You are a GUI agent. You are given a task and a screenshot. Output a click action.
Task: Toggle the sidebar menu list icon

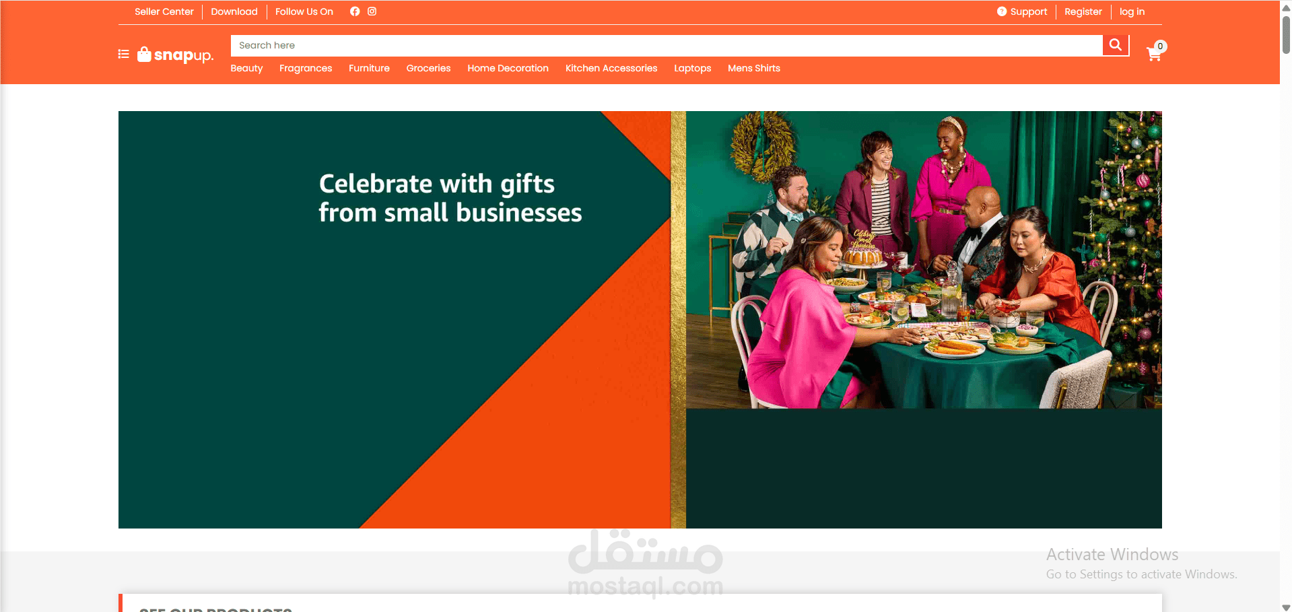click(124, 54)
